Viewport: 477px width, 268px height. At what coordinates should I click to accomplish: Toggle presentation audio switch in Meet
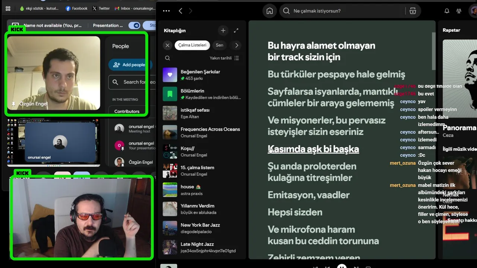(134, 25)
